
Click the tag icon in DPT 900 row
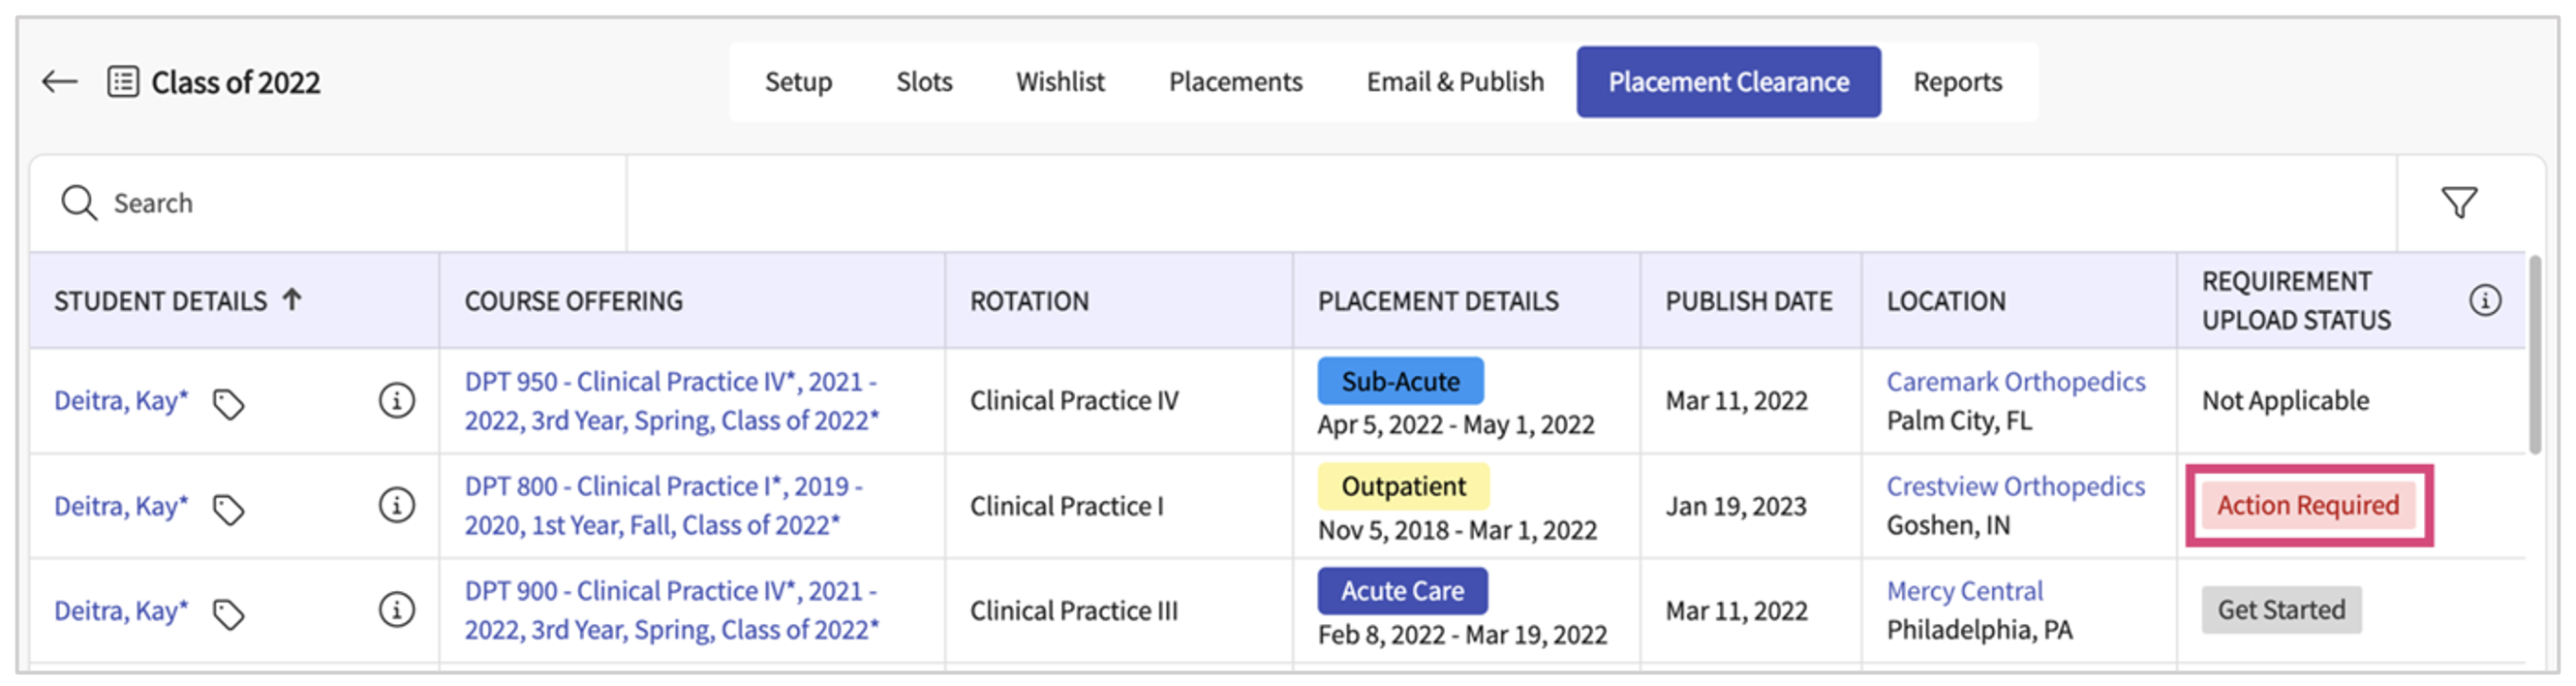point(229,614)
